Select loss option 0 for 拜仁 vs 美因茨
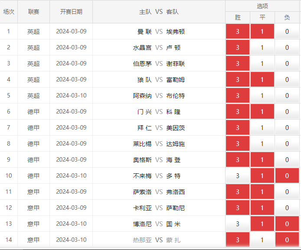Image resolution: width=301 pixels, height=250 pixels. click(x=287, y=127)
